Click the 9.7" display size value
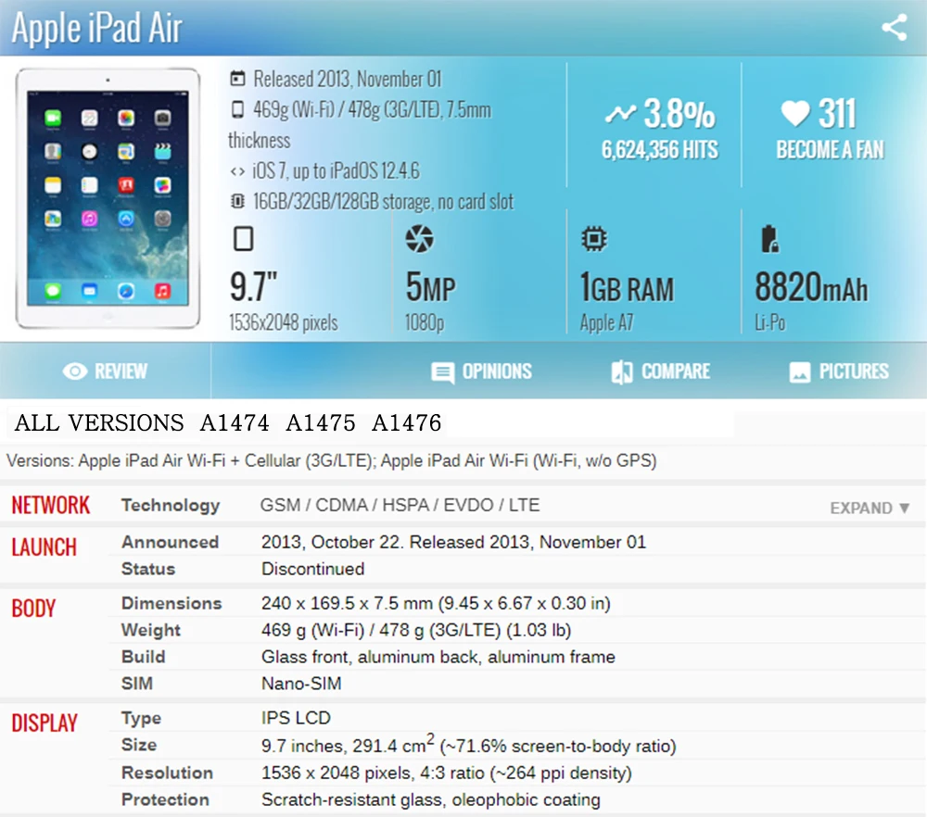 [253, 286]
